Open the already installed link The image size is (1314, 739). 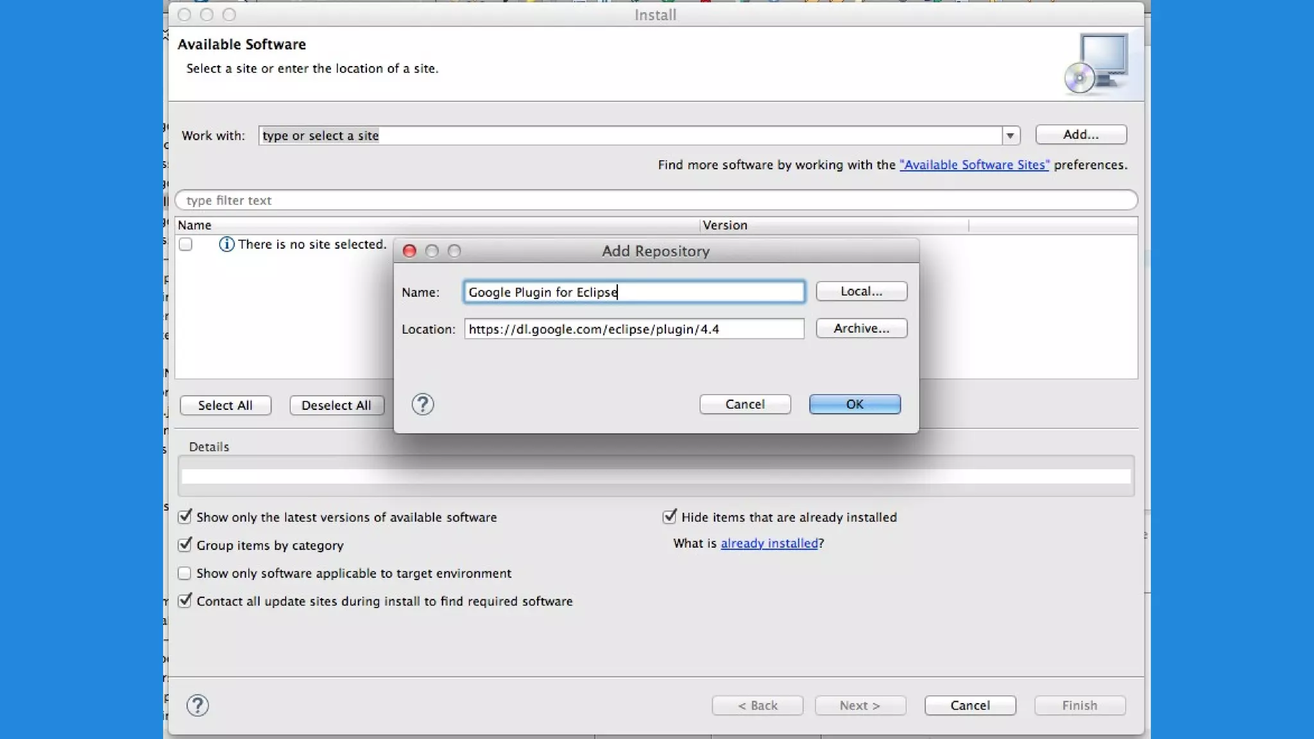(x=769, y=543)
